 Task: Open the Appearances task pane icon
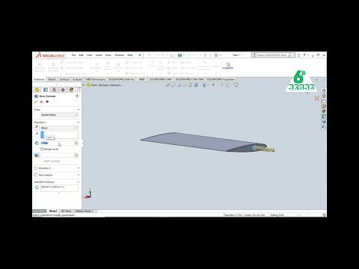[x=324, y=111]
